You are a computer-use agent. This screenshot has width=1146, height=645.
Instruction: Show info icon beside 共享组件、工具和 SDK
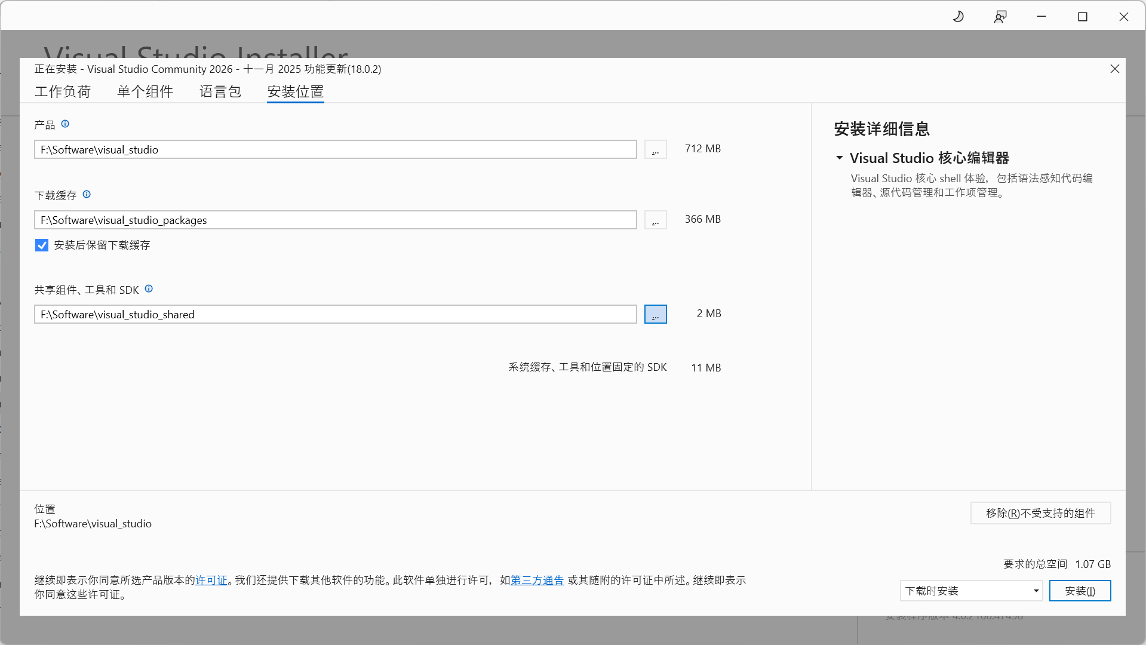tap(149, 289)
